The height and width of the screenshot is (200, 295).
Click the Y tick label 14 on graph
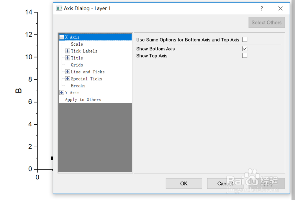(29, 12)
